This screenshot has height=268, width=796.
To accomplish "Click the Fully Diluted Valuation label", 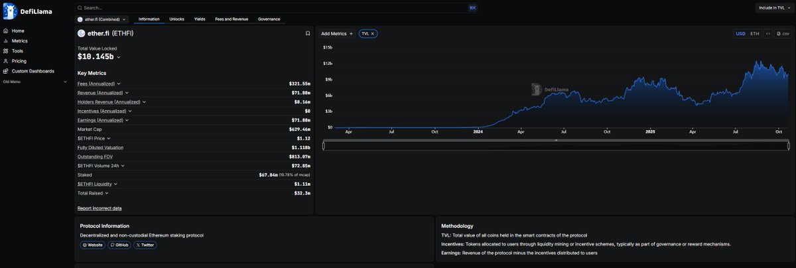I will point(100,147).
